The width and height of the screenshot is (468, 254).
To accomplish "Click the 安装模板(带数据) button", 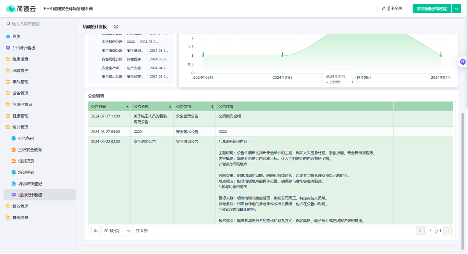I will point(432,9).
